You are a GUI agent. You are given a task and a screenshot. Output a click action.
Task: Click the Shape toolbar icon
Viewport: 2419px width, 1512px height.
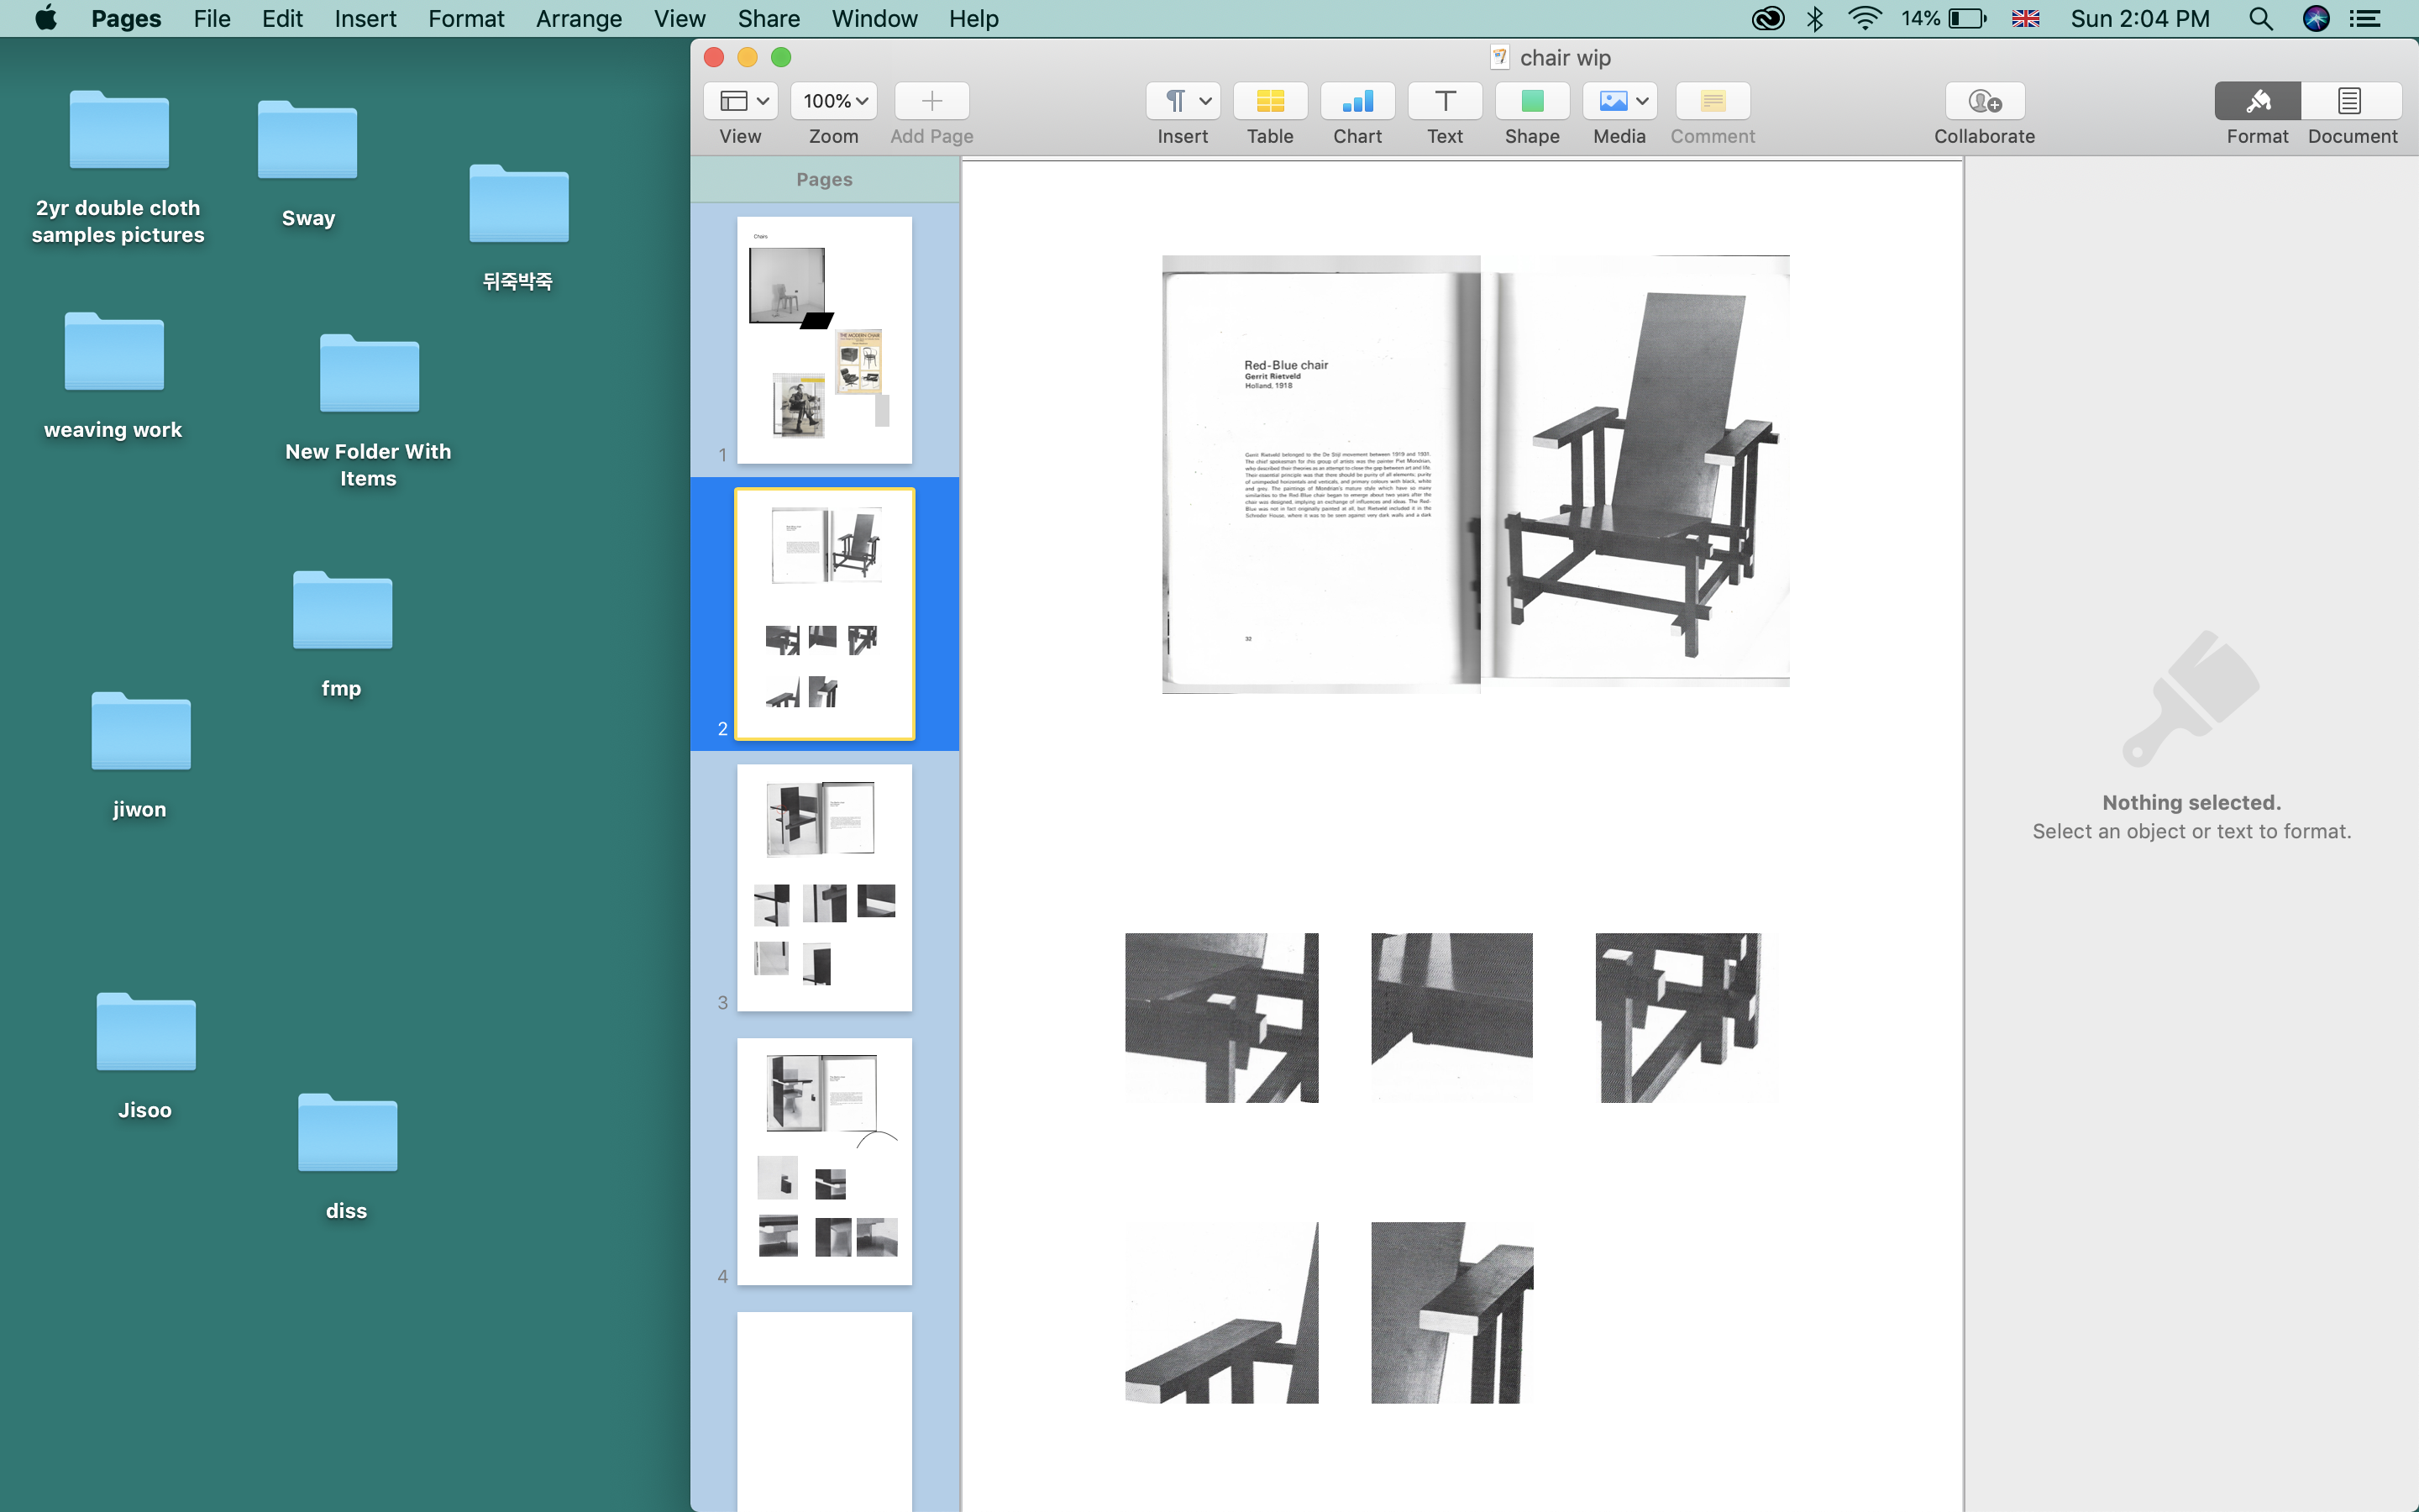pyautogui.click(x=1531, y=101)
